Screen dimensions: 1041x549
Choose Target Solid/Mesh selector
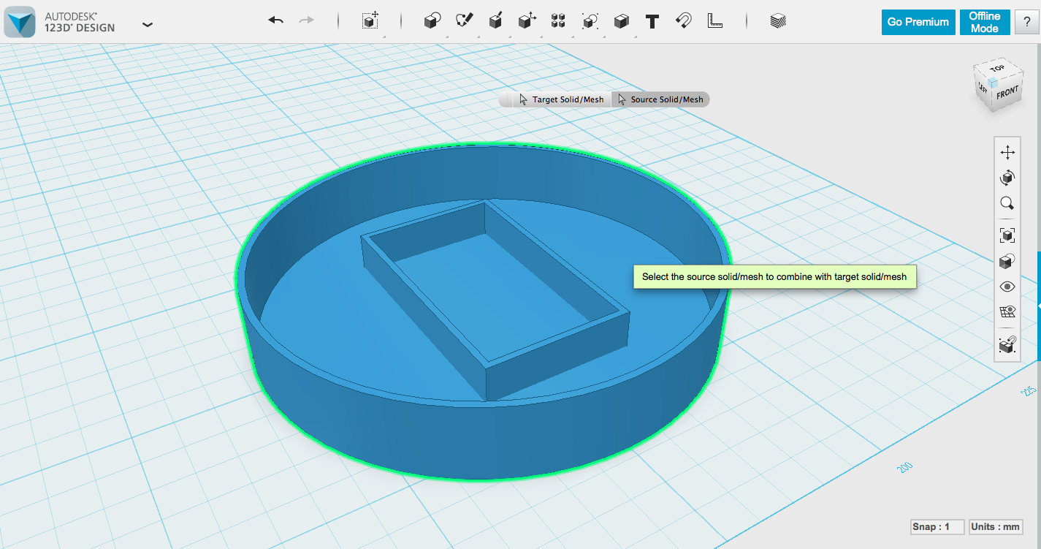click(560, 99)
